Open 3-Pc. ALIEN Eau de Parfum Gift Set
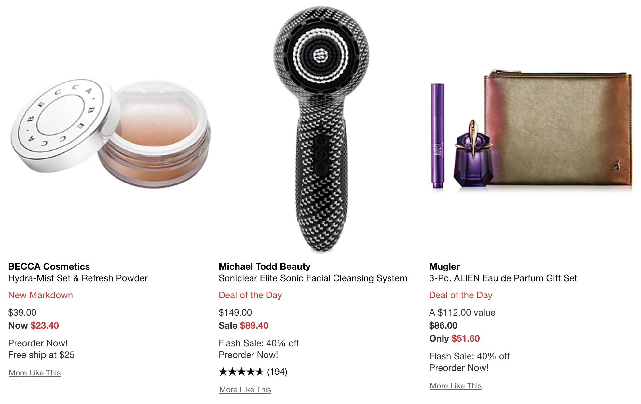Image resolution: width=641 pixels, height=404 pixels. [503, 278]
